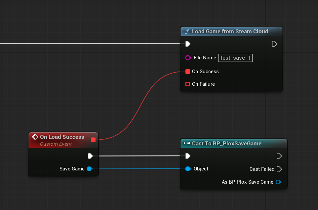Select the Load Game from Steam Cloud node title
Viewport: 318px width, 210px height.
click(x=230, y=31)
